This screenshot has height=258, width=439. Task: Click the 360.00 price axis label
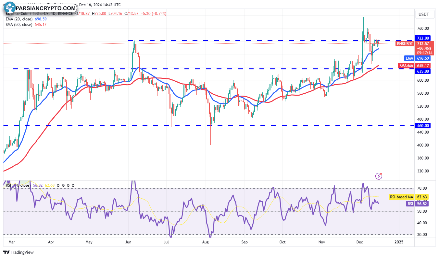click(x=423, y=158)
